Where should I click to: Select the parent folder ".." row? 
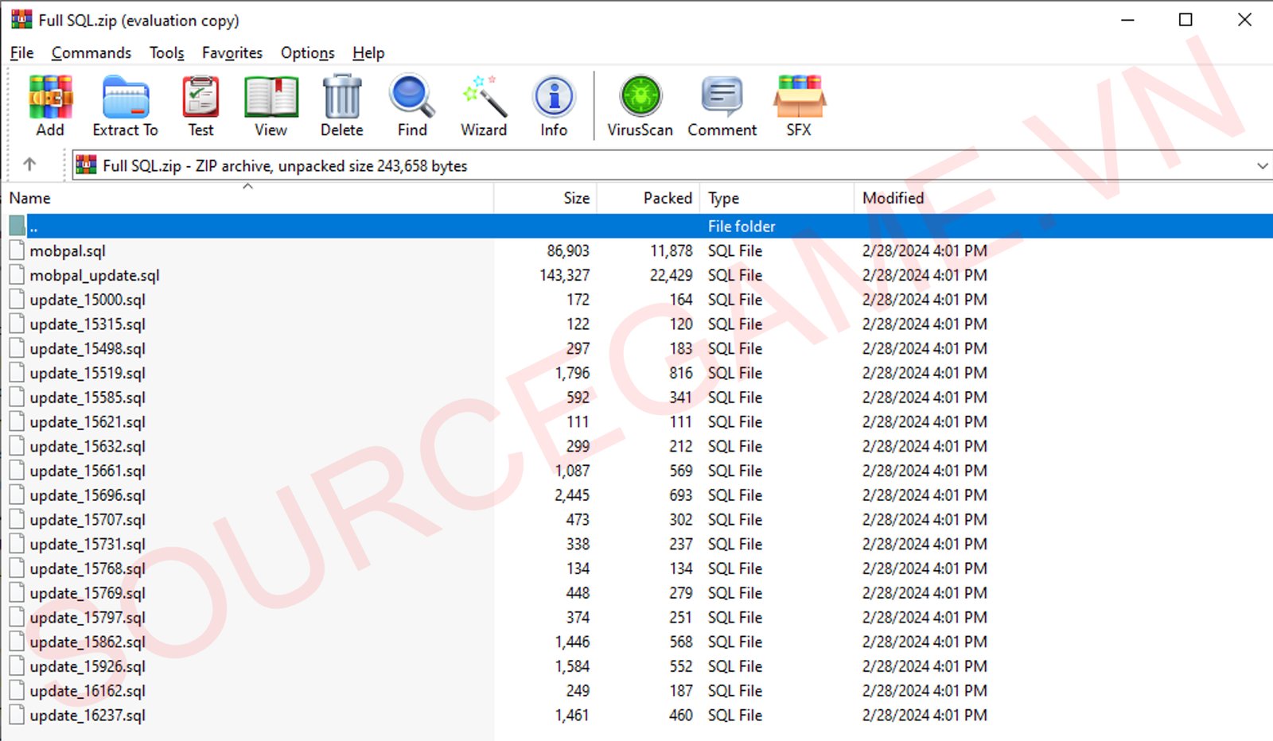coord(239,227)
